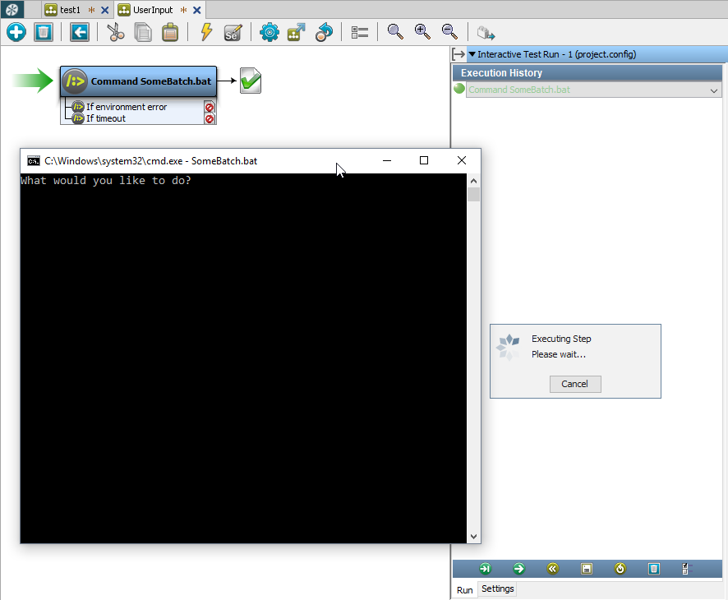
Task: Collapse Interactive Test Run triangle
Action: (472, 54)
